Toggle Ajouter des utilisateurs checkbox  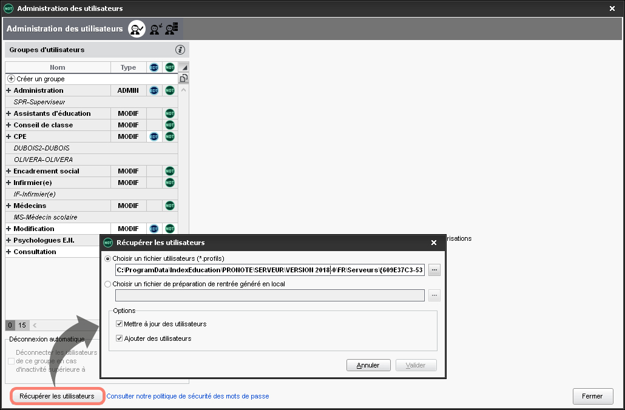coord(119,338)
